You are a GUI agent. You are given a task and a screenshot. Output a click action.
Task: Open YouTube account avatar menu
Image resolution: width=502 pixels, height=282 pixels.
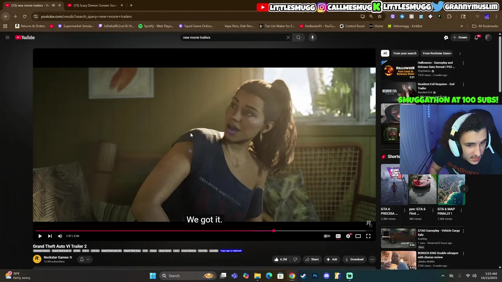[488, 38]
